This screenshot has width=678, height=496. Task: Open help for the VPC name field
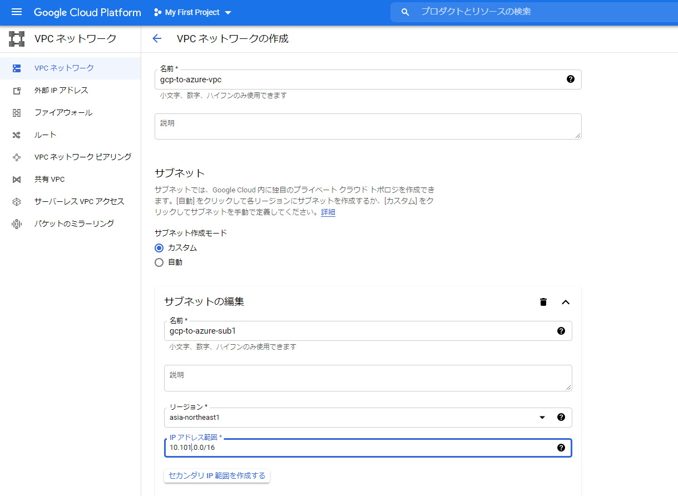click(570, 79)
